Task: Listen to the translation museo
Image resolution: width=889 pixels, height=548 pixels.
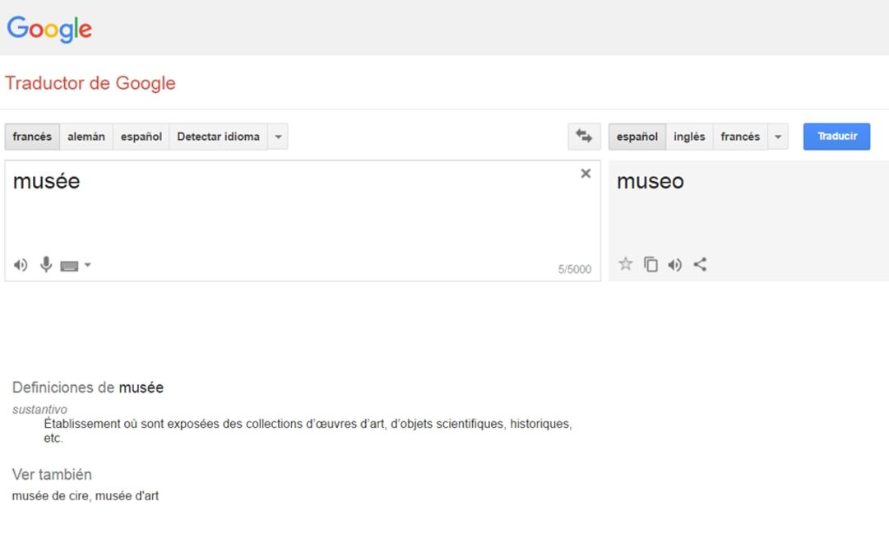Action: tap(674, 264)
